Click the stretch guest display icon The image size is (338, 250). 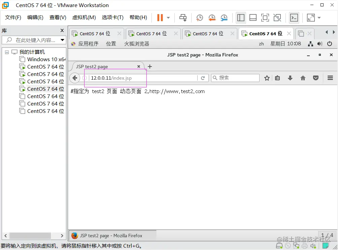pyautogui.click(x=311, y=18)
